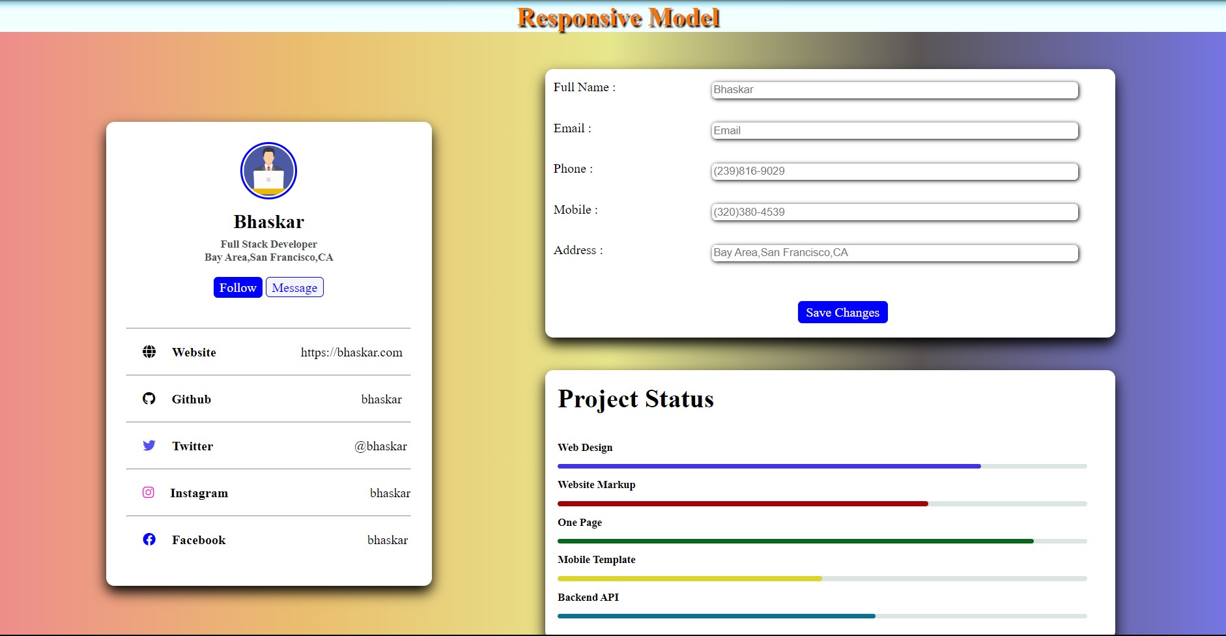Click the Twitter bird icon

(149, 446)
